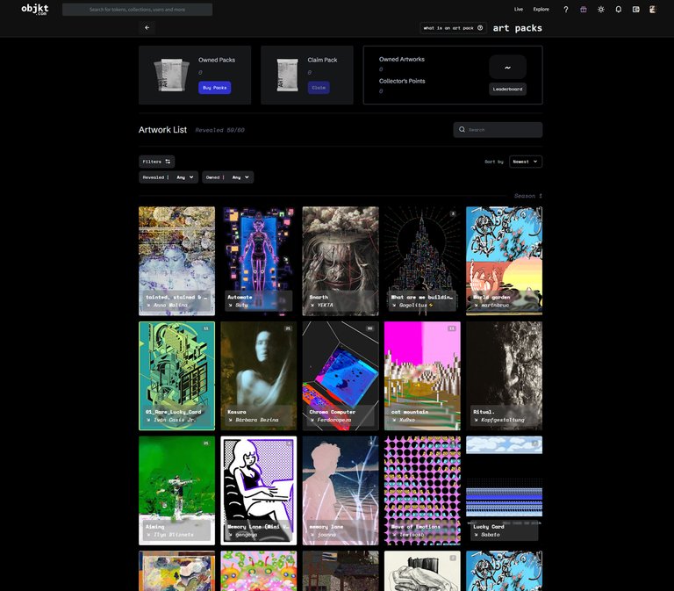
Task: Click the Owned Packs pack image
Action: 171,75
